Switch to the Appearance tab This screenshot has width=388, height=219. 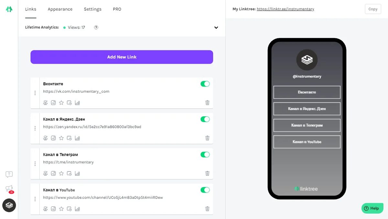pos(60,9)
